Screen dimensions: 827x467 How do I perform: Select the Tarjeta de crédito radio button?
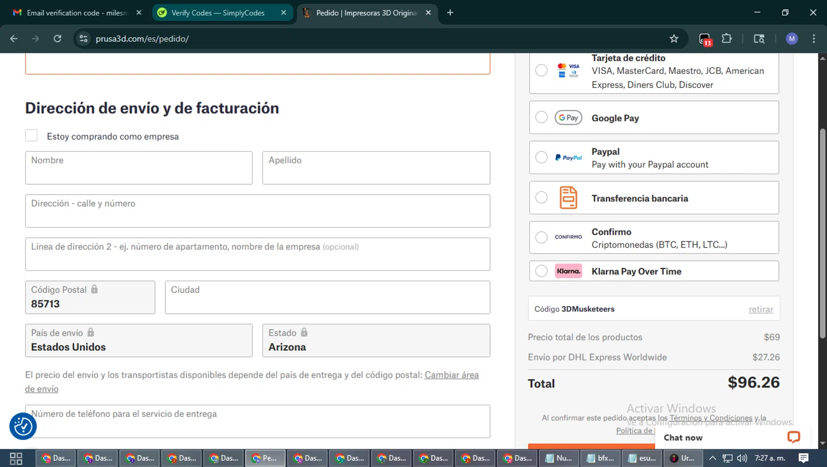541,70
